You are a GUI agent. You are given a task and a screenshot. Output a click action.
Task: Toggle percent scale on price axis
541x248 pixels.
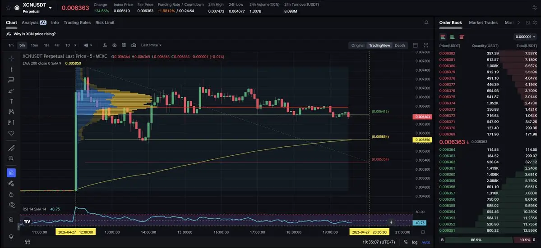click(x=406, y=242)
